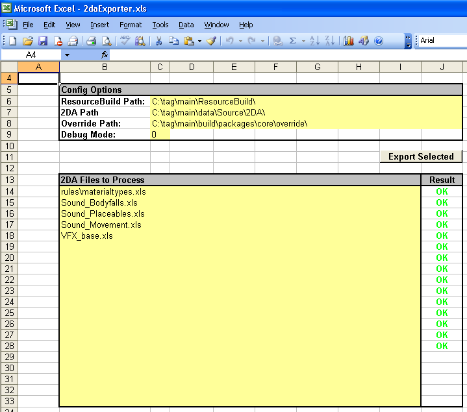Save the workbook with the floppy icon
The width and height of the screenshot is (467, 412).
tap(43, 41)
